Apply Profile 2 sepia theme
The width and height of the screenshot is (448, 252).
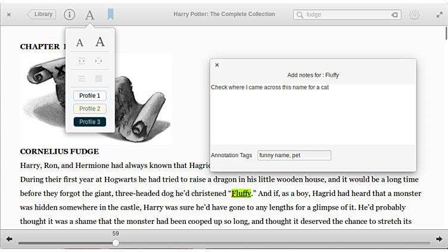[90, 109]
